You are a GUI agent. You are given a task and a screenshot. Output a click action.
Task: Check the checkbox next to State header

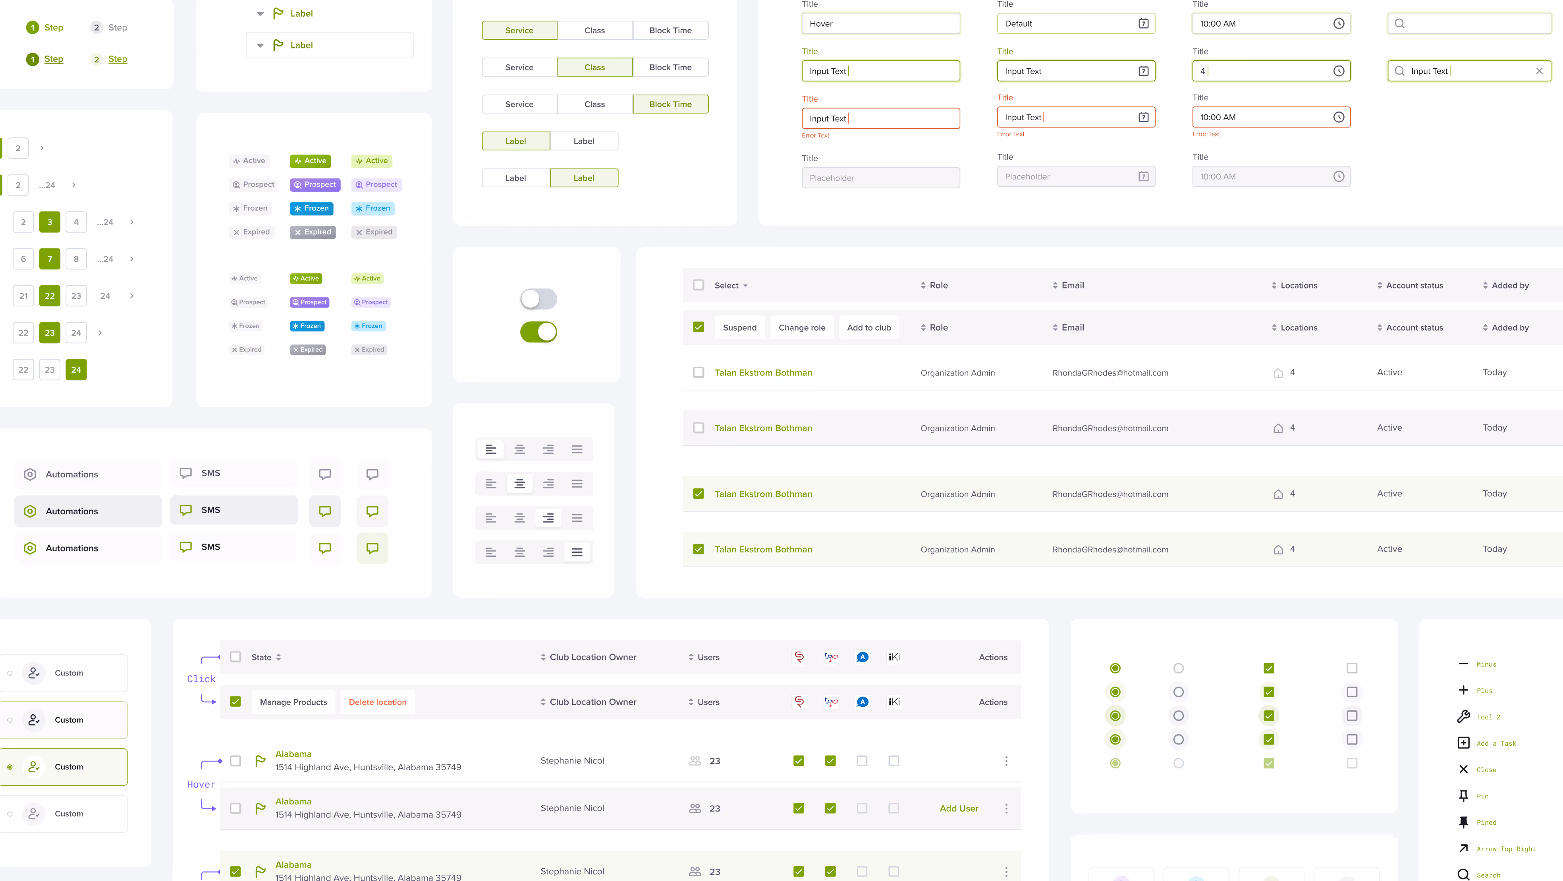point(235,657)
